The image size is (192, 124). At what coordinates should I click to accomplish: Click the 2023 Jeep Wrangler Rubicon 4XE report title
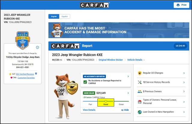77,55
